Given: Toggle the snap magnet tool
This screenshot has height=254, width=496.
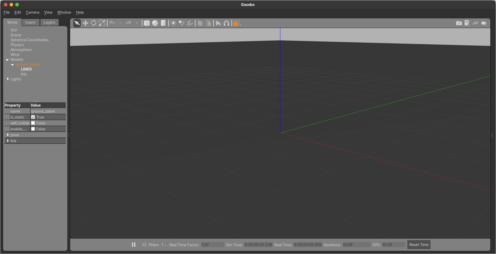Looking at the screenshot, I should pyautogui.click(x=226, y=23).
